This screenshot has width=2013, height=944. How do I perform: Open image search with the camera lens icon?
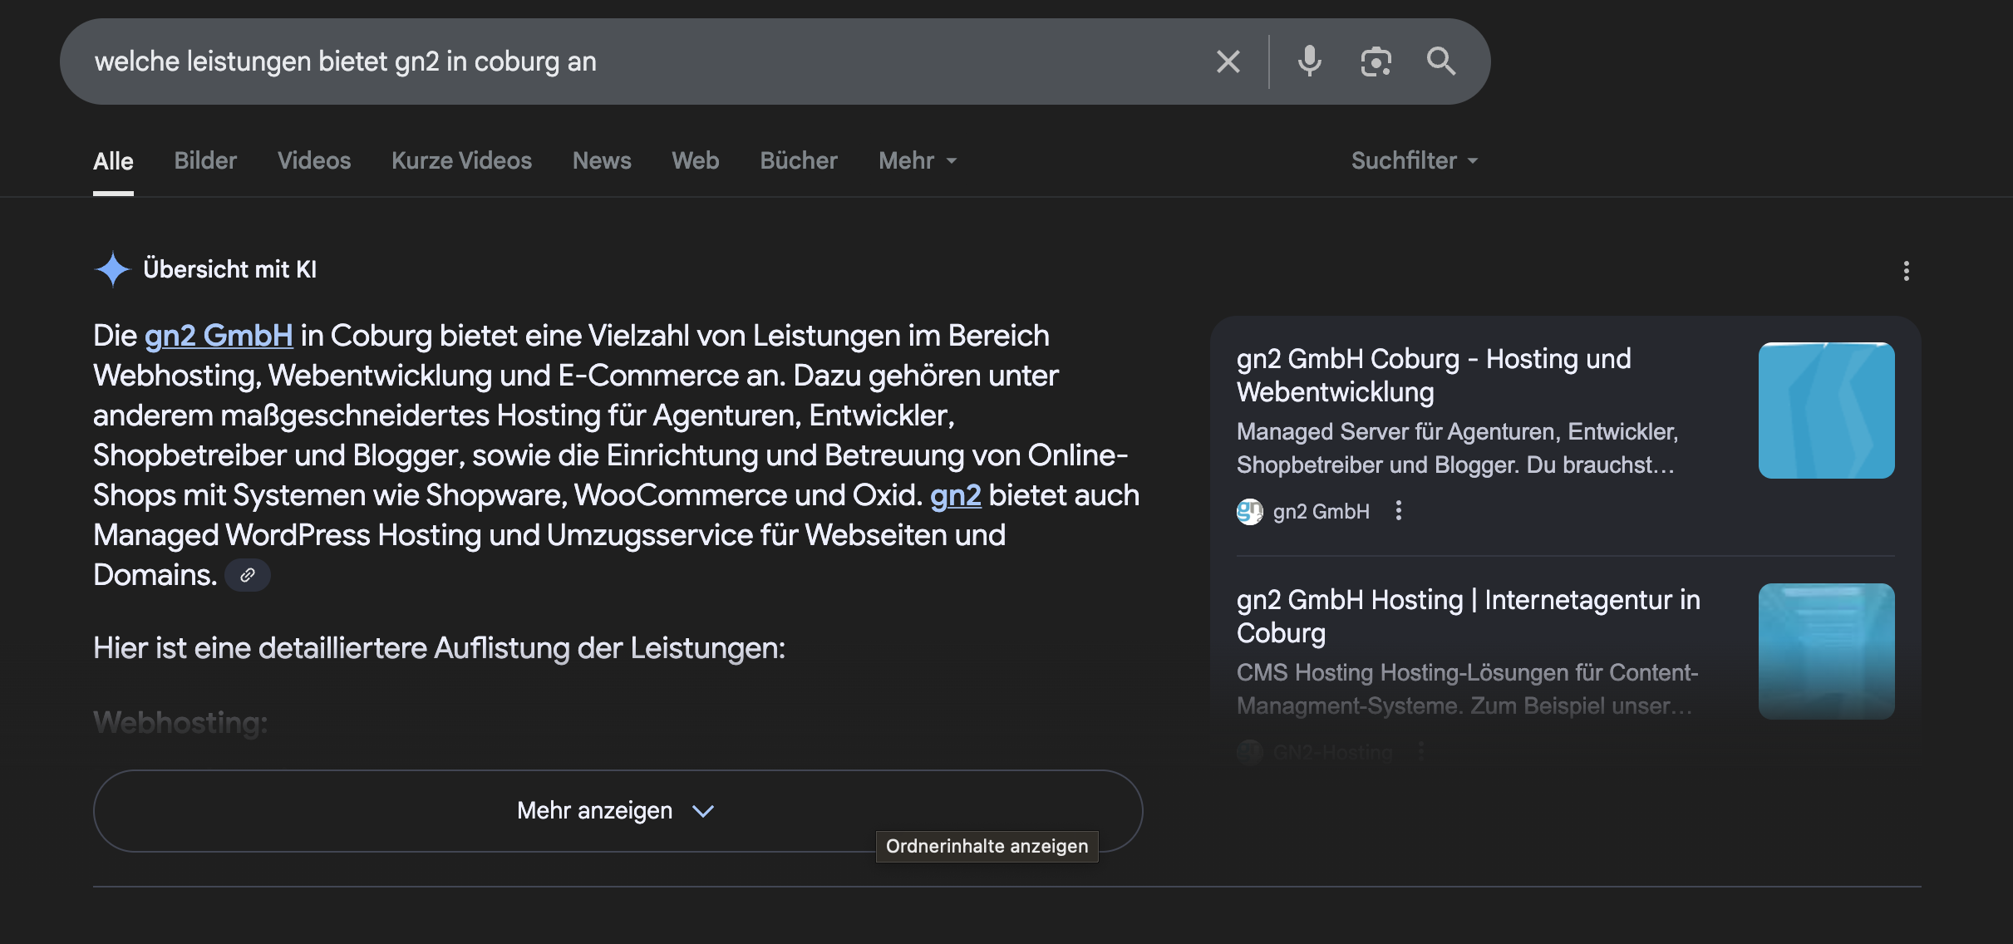pos(1376,61)
